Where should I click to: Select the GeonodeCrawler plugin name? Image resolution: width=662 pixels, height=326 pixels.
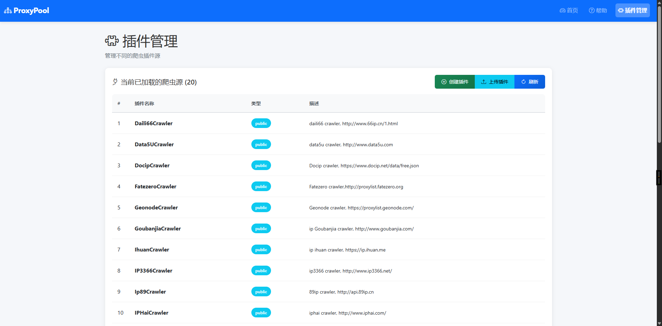(156, 208)
